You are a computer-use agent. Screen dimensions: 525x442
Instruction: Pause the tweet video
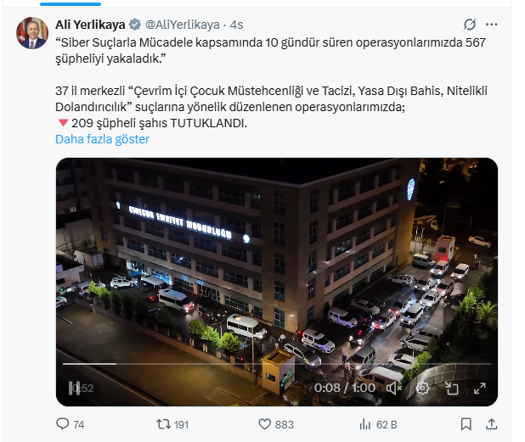[74, 389]
